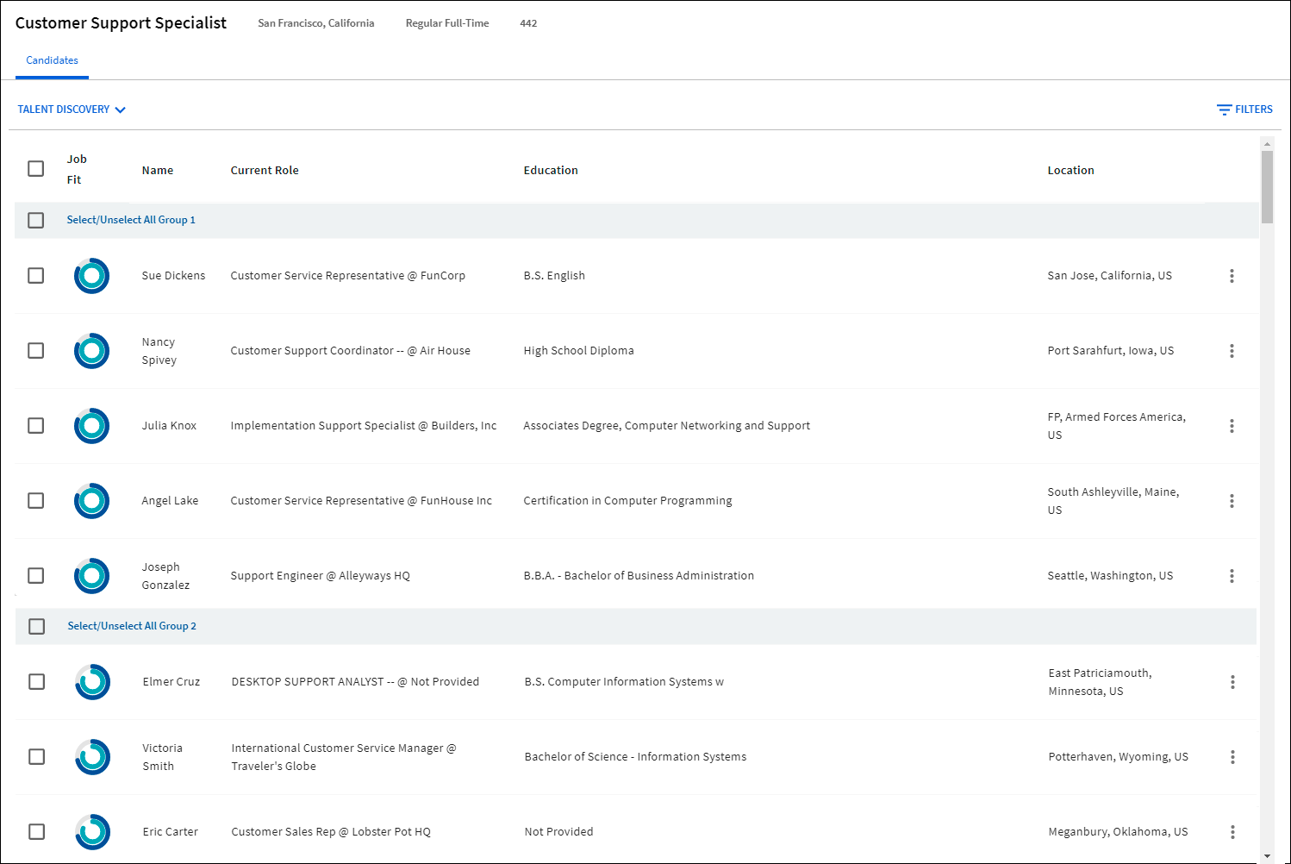Check the Group 2 select-all checkbox
This screenshot has width=1291, height=864.
[36, 626]
